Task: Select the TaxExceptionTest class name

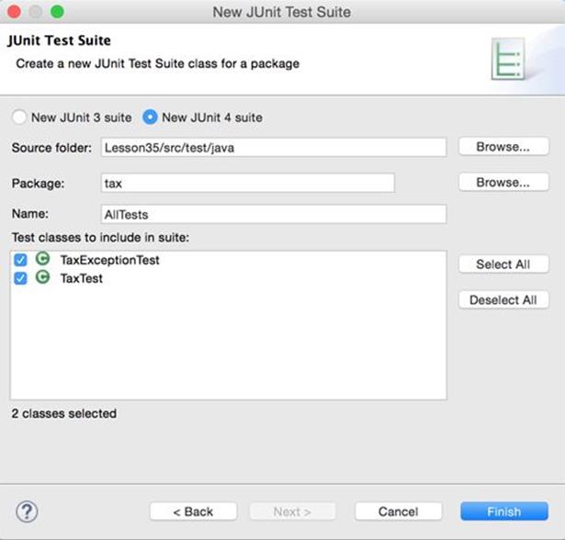Action: point(109,260)
